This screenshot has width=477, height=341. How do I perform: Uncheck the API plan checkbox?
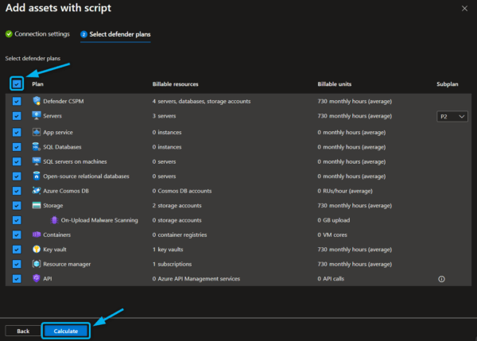[17, 279]
